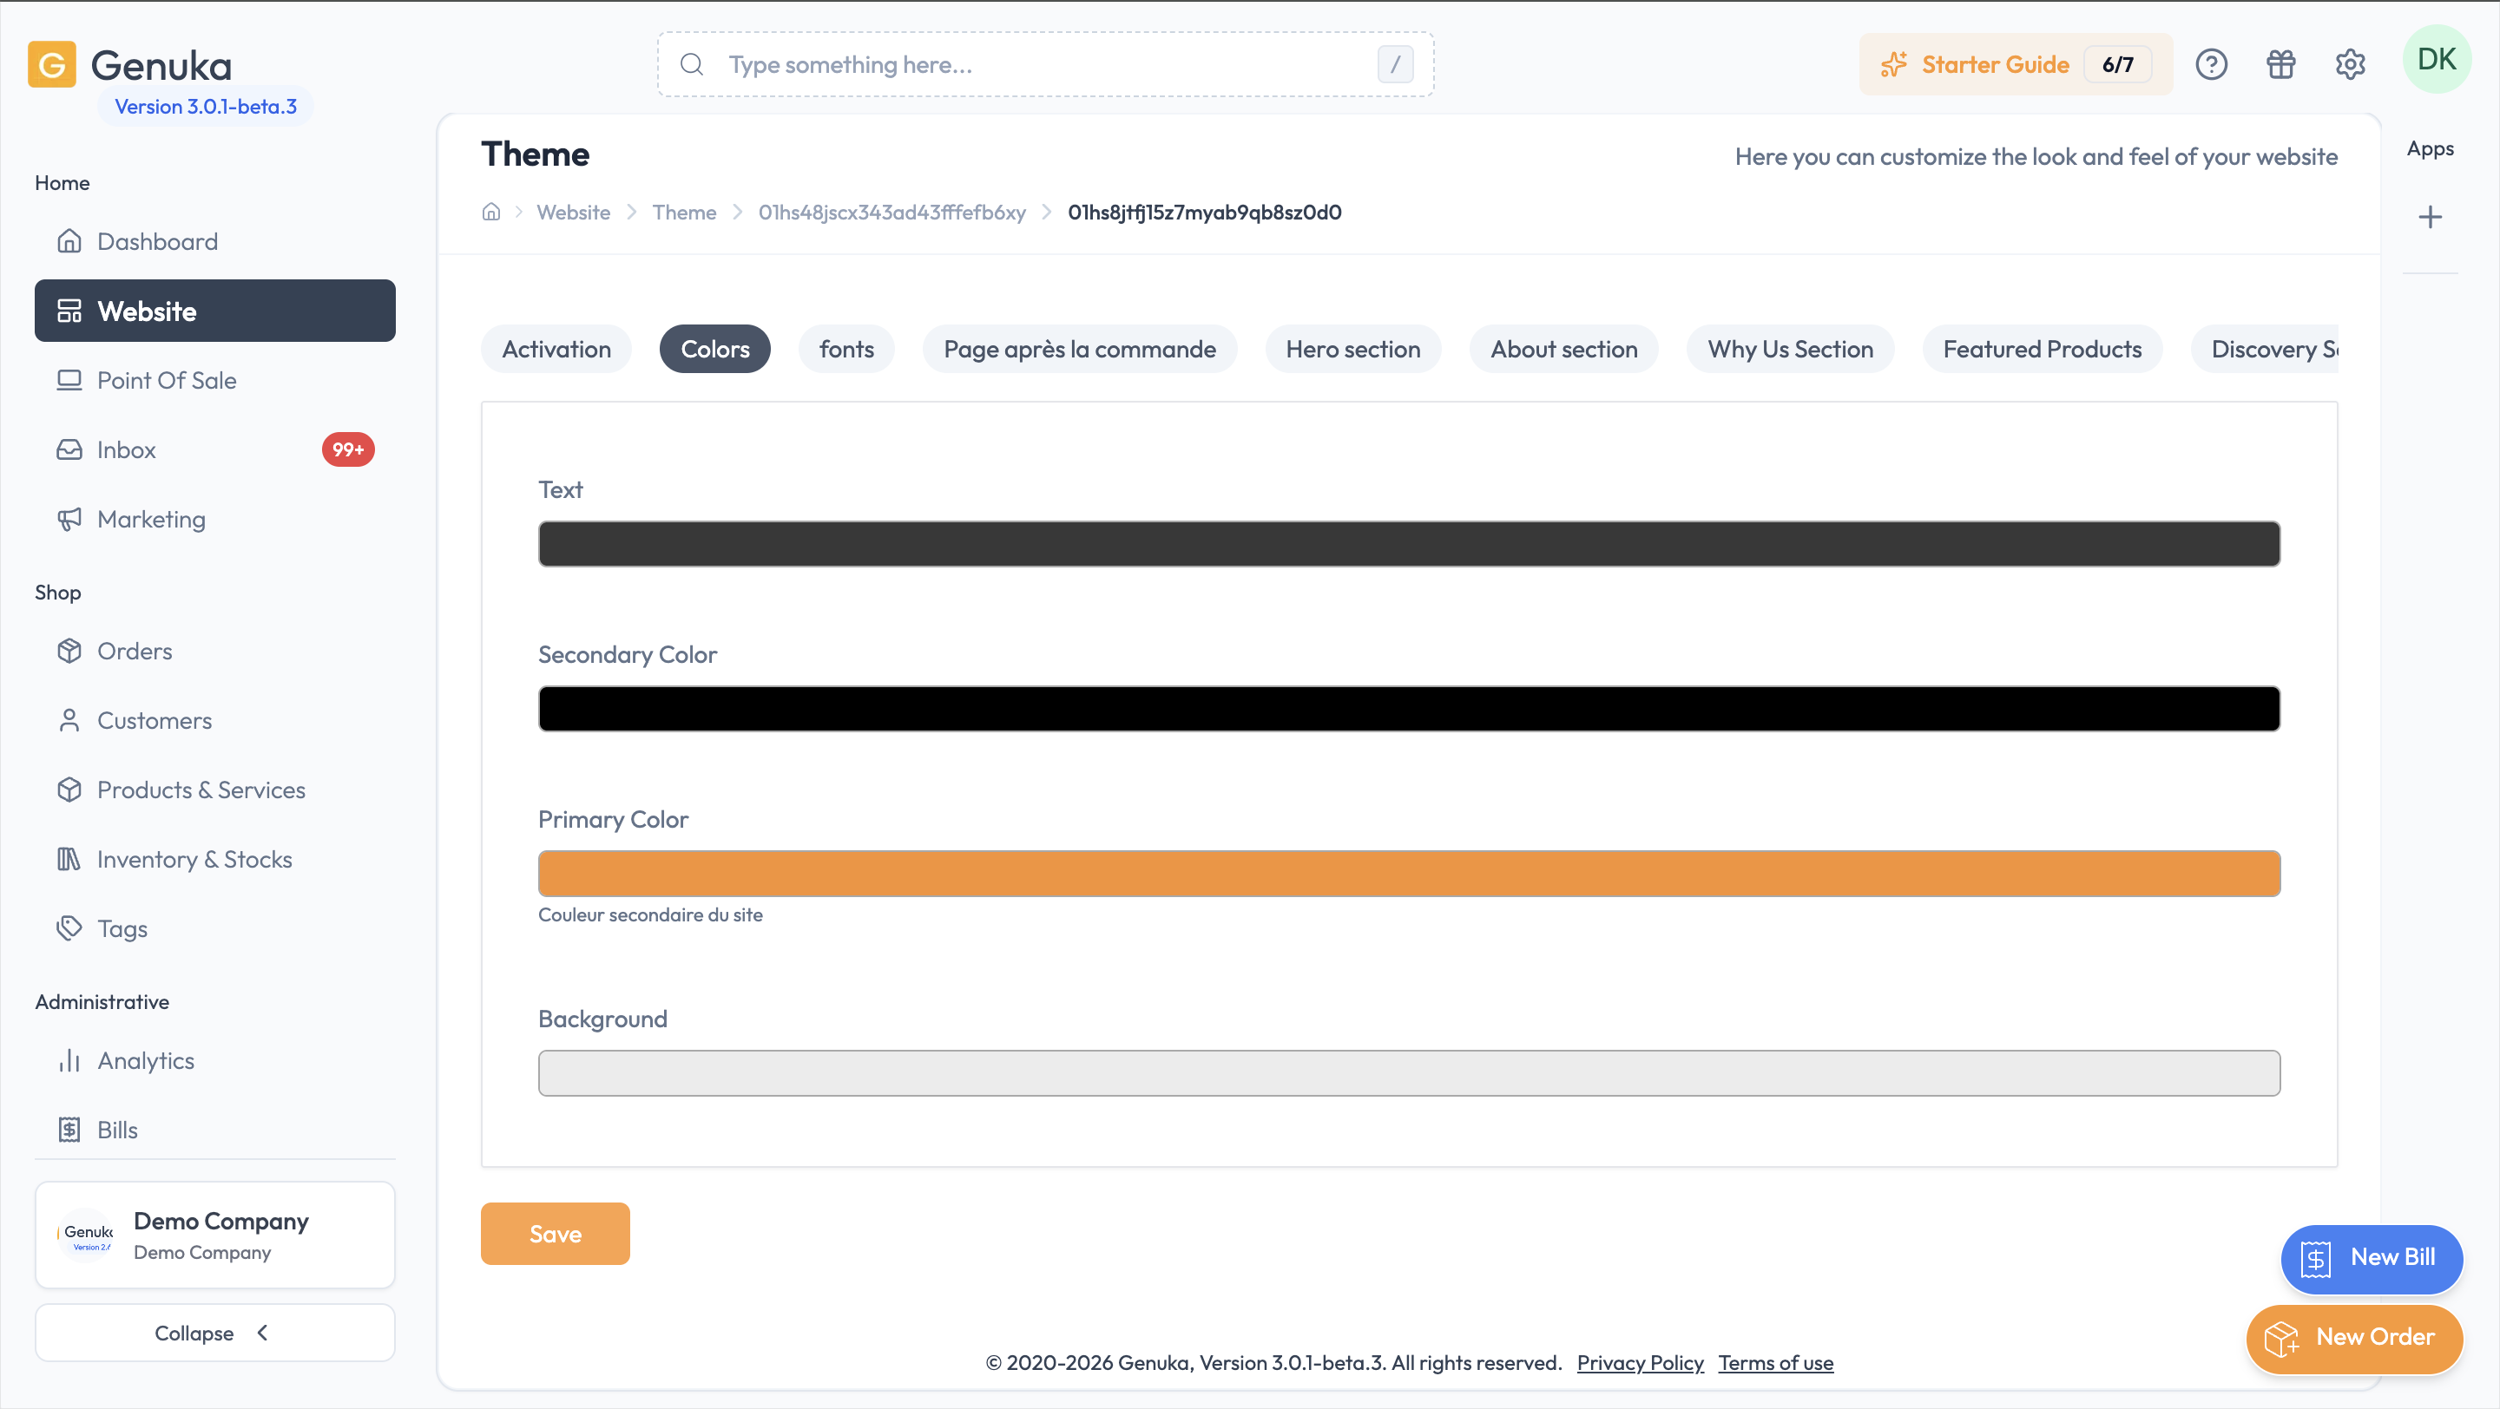Screen dimensions: 2500x1409
Task: Open the Background color swatch
Action: point(1409,1073)
